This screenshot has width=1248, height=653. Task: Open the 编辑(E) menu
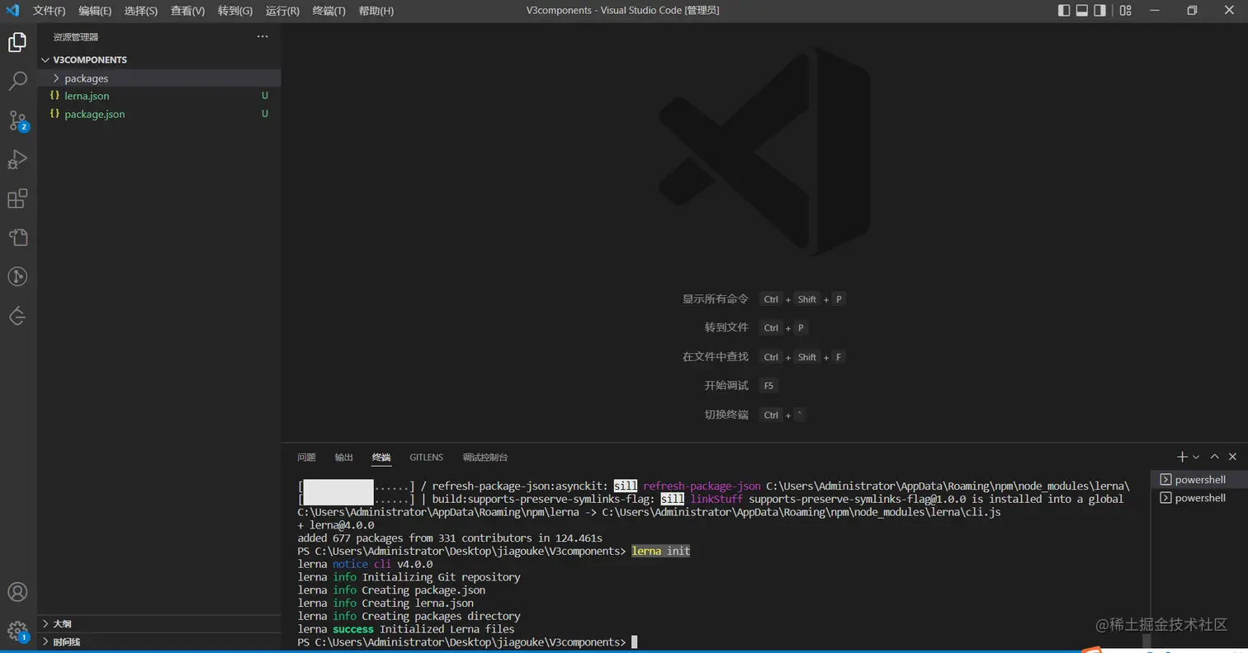point(95,11)
